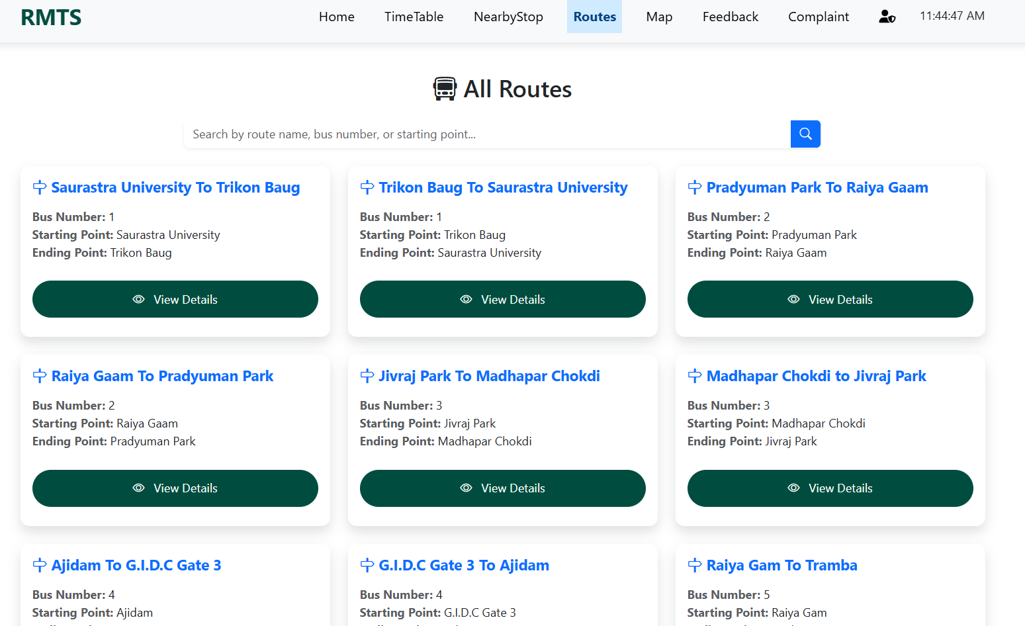Click inside the route search input field

463,134
